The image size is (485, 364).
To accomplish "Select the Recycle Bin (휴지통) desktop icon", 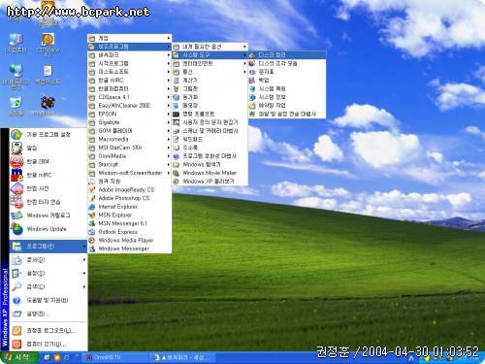I will coord(16,106).
